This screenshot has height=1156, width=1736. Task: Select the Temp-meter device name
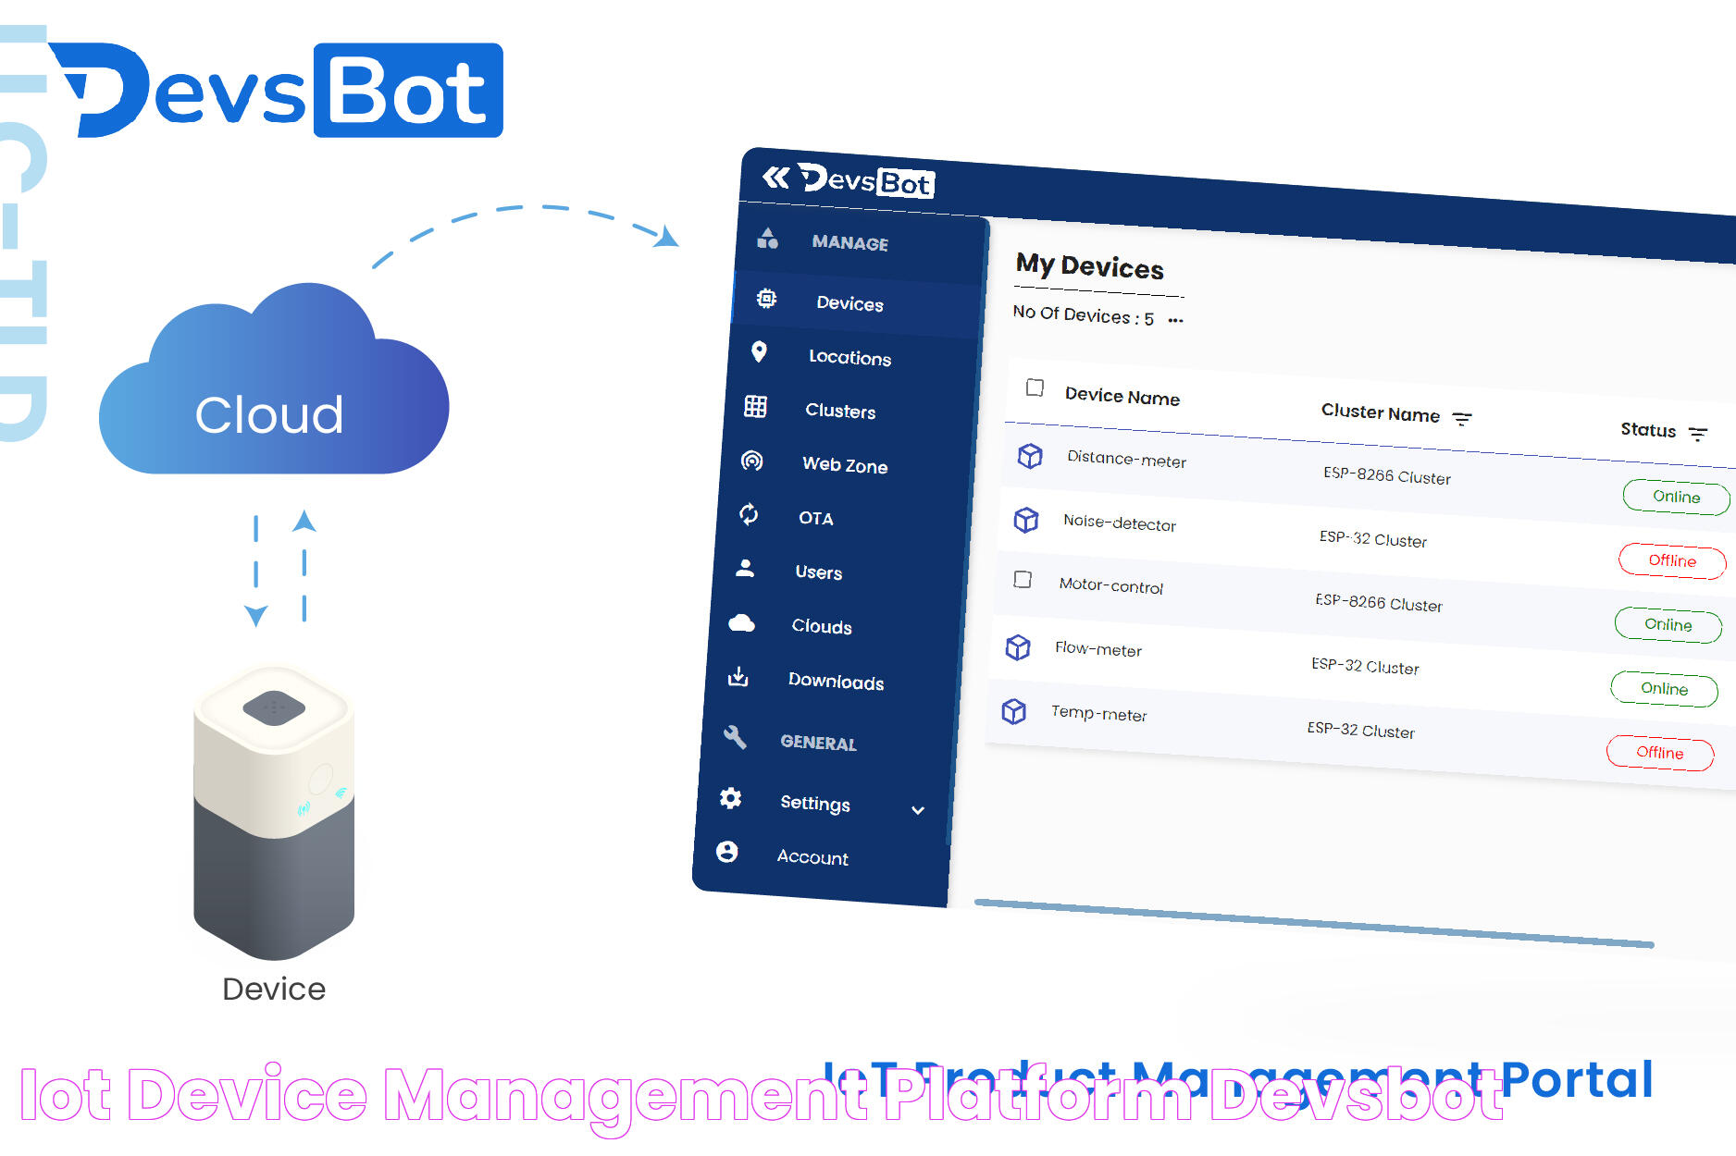coord(1098,713)
